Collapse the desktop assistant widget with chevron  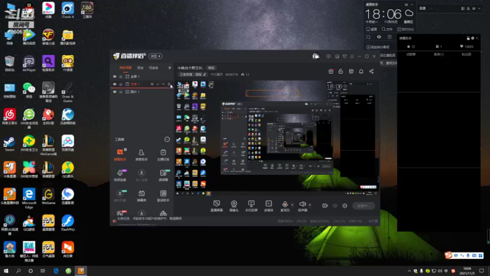[x=412, y=5]
